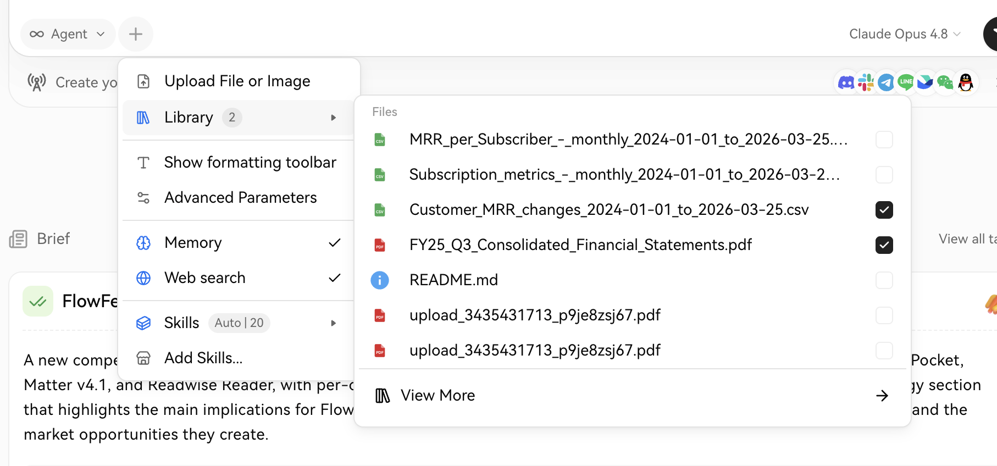Click the Library books icon

(x=143, y=118)
